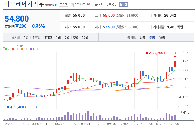Switch line chart to 1주일

36,37
